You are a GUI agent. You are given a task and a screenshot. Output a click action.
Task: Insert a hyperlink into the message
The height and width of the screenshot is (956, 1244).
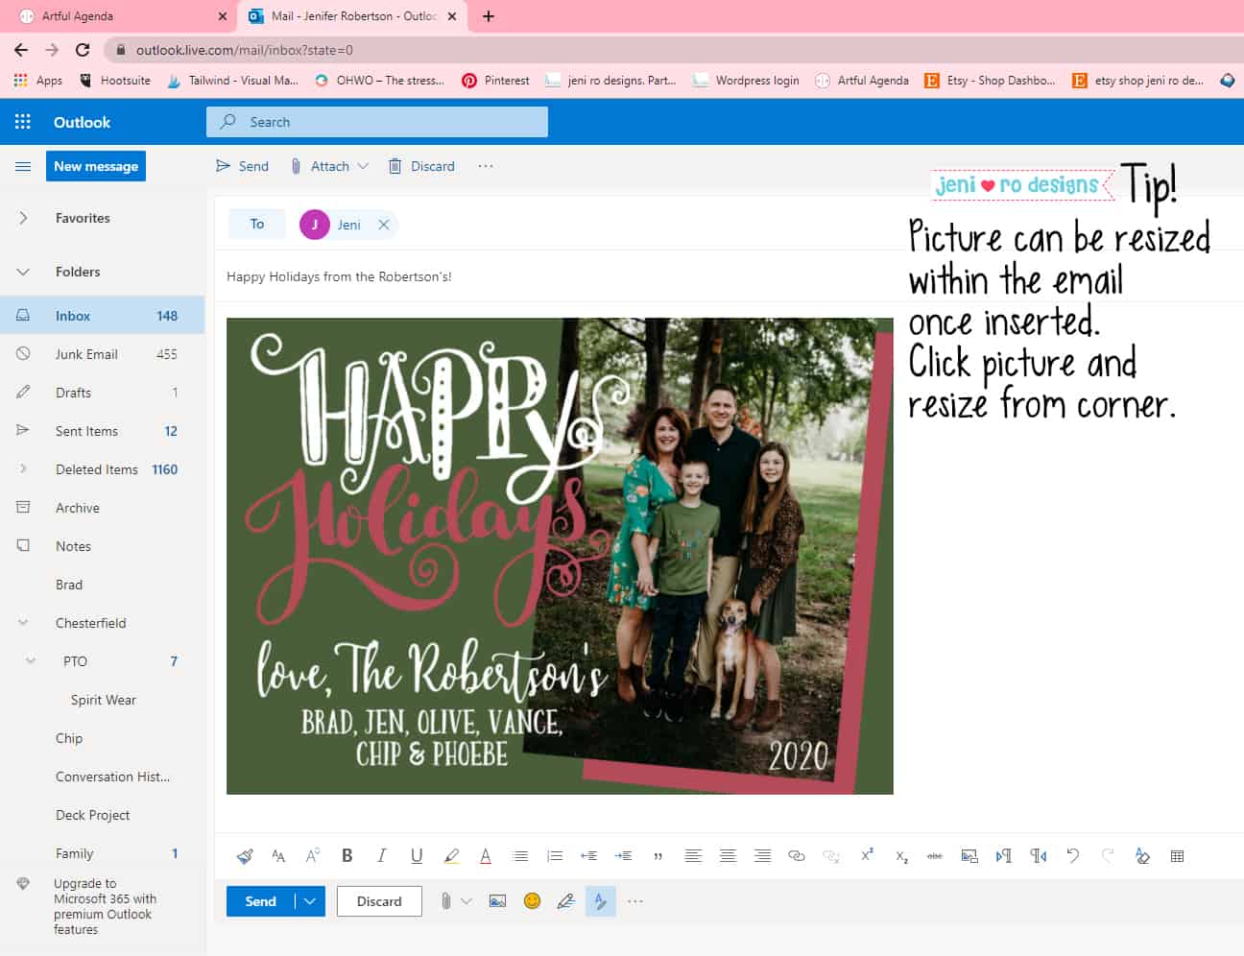(796, 855)
